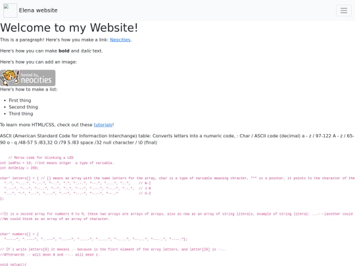This screenshot has height=266, width=355.
Task: Click the hosted by neocities badge image
Action: pyautogui.click(x=28, y=78)
